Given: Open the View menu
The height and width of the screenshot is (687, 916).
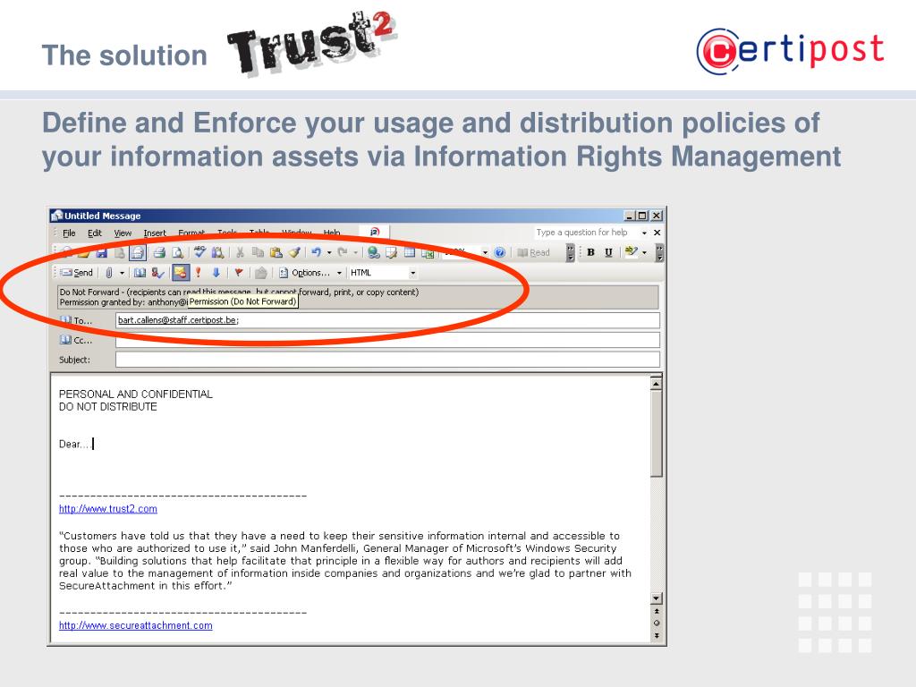Looking at the screenshot, I should tap(123, 233).
